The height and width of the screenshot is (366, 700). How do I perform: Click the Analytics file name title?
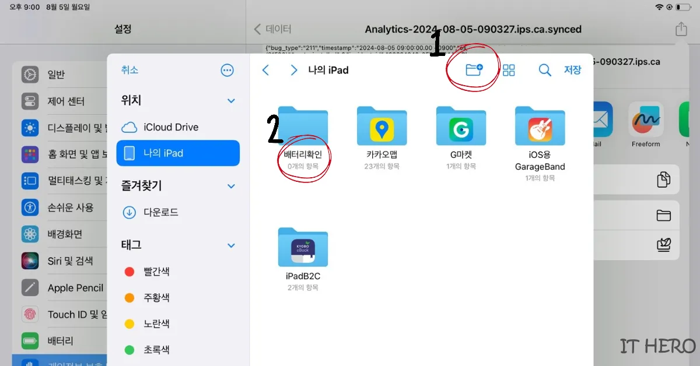473,29
